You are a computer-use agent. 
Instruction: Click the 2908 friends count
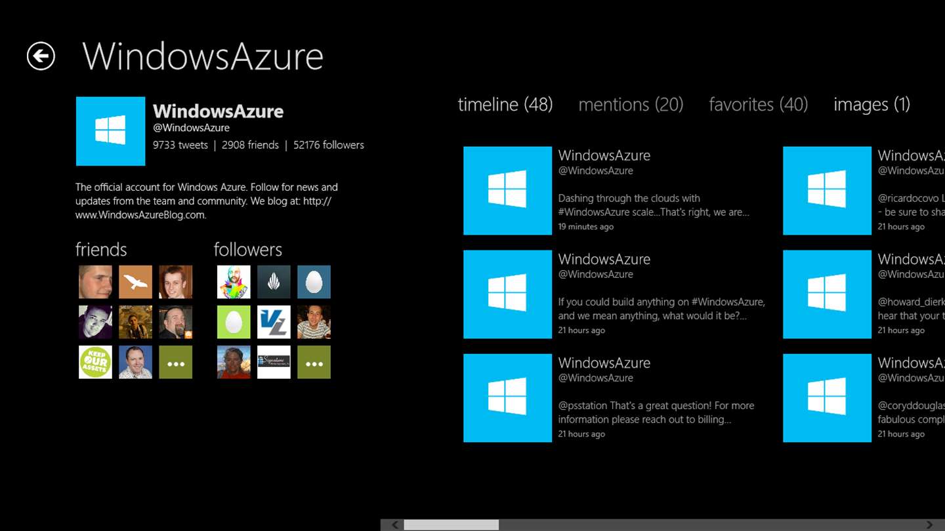pos(250,145)
